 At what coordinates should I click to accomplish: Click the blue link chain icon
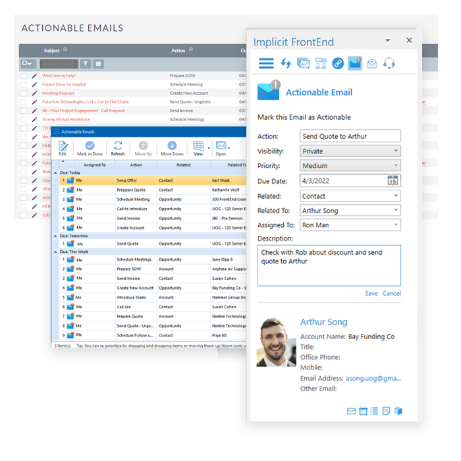click(337, 63)
